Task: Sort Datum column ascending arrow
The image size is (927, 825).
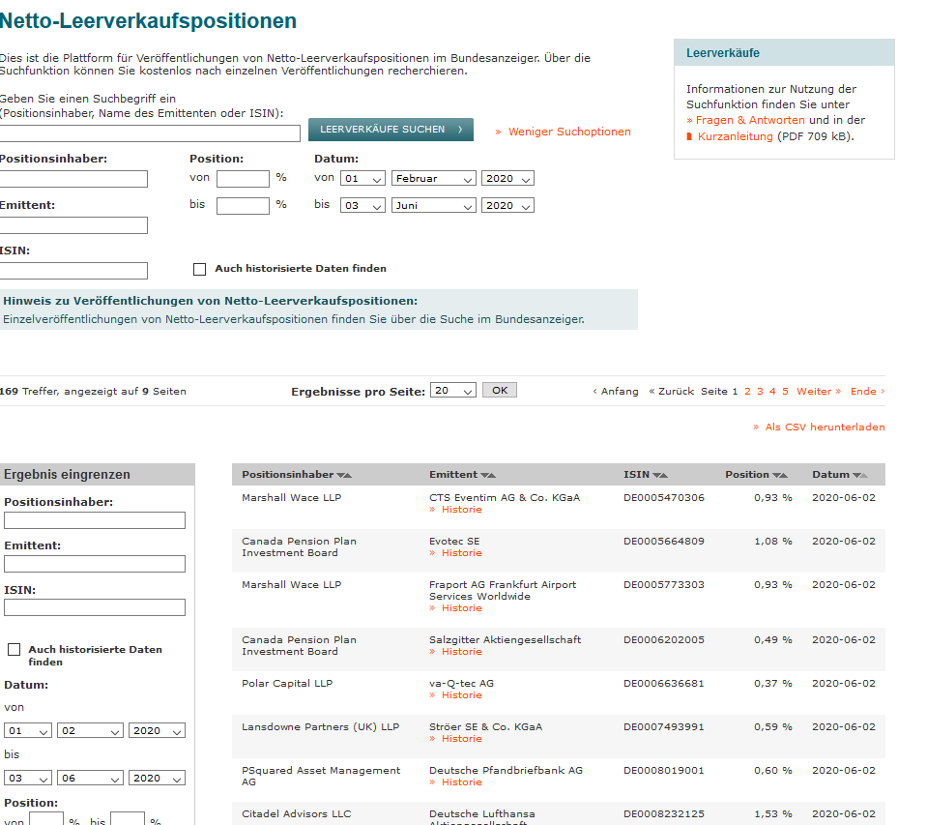Action: [864, 475]
